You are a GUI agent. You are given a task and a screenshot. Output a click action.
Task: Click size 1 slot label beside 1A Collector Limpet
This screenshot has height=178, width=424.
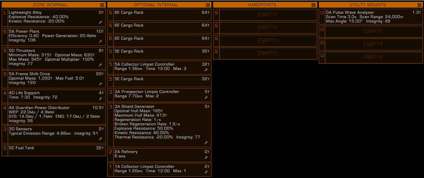pos(111,167)
